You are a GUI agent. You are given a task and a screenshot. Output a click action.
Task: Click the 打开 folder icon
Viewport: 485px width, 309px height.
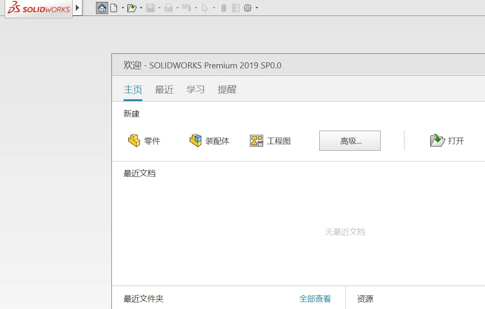tap(437, 141)
